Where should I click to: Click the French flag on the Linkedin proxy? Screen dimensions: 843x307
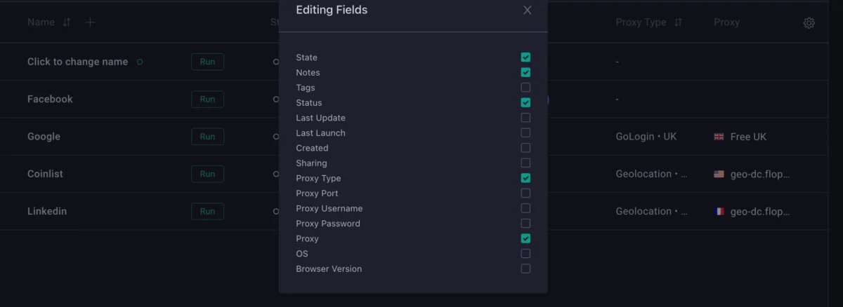719,211
